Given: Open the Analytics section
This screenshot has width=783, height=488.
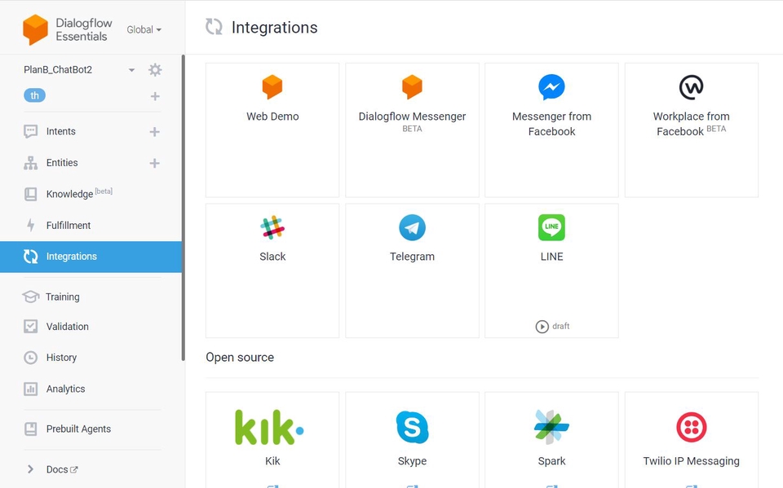Looking at the screenshot, I should (65, 389).
